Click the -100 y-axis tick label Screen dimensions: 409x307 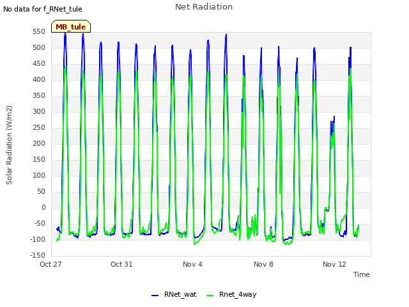(x=38, y=239)
